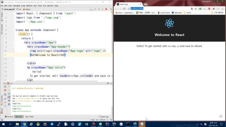
Task: Click the new tab button in Chrome
Action: pyautogui.click(x=145, y=4)
